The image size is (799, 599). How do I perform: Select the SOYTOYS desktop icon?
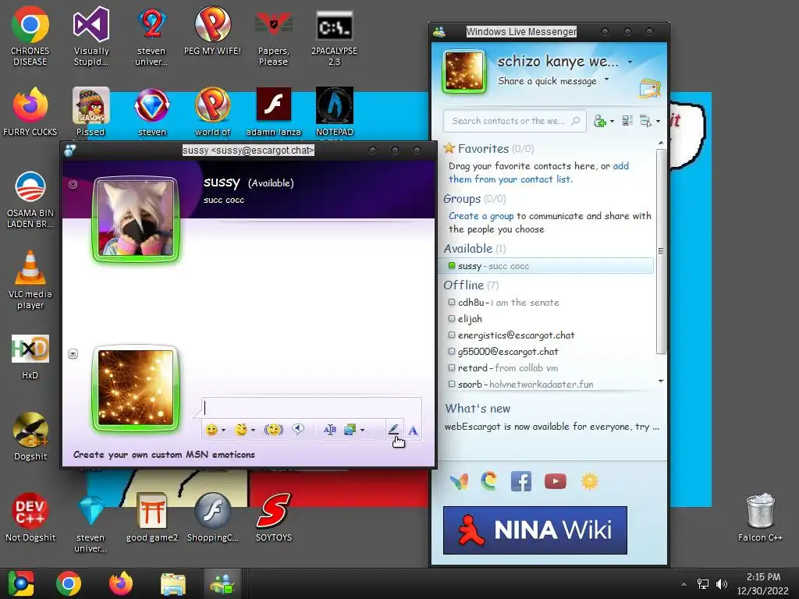(274, 517)
